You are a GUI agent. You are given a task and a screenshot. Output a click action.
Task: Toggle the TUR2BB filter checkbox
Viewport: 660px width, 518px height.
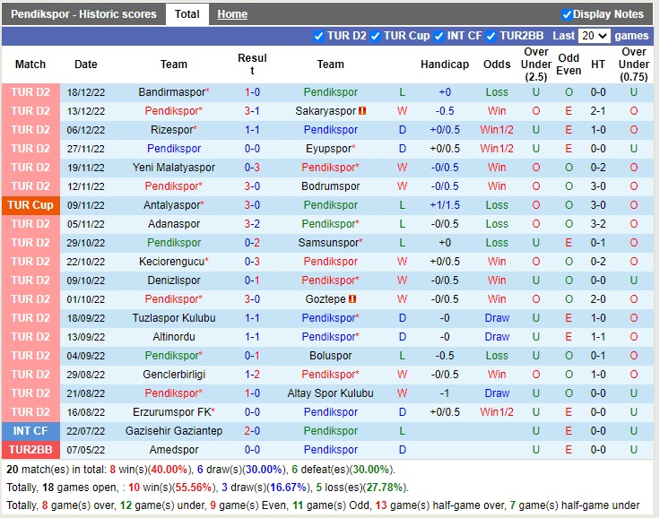491,36
